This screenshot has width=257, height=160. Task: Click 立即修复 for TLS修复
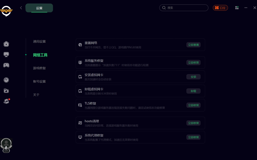tap(193, 105)
